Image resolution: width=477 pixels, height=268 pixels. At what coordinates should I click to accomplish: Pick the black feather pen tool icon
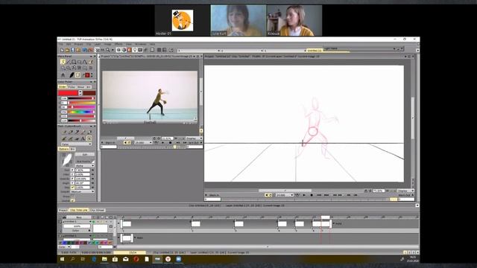72,74
